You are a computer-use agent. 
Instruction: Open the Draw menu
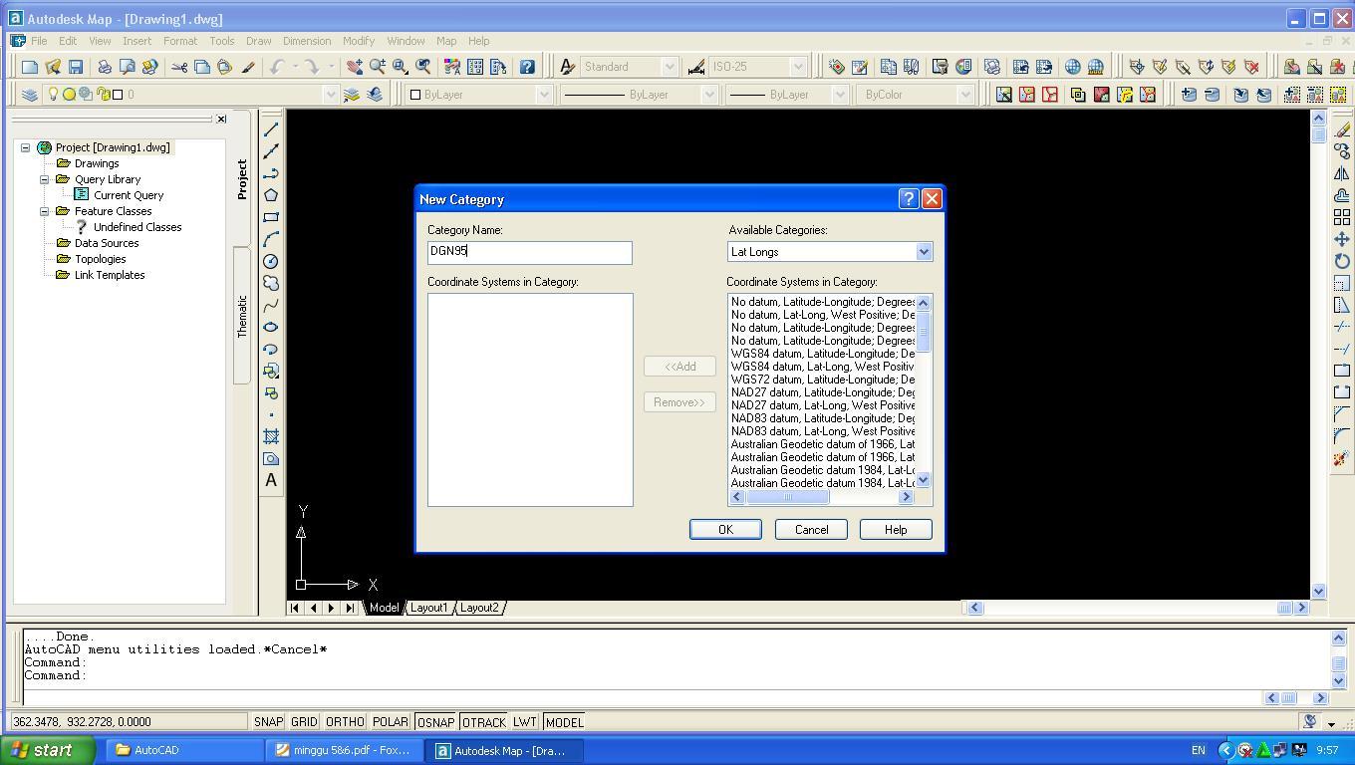(x=259, y=41)
